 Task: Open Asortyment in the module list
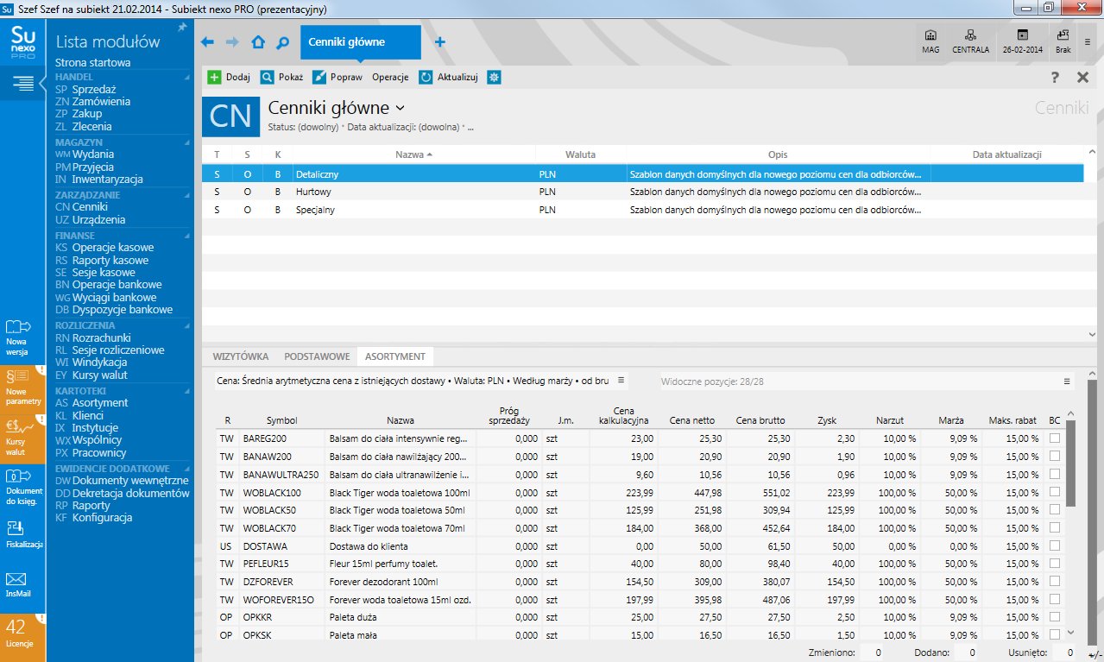coord(99,403)
